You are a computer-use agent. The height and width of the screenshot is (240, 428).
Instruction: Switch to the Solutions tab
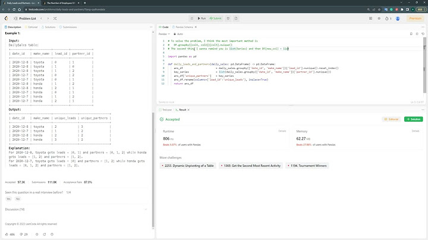48,27
